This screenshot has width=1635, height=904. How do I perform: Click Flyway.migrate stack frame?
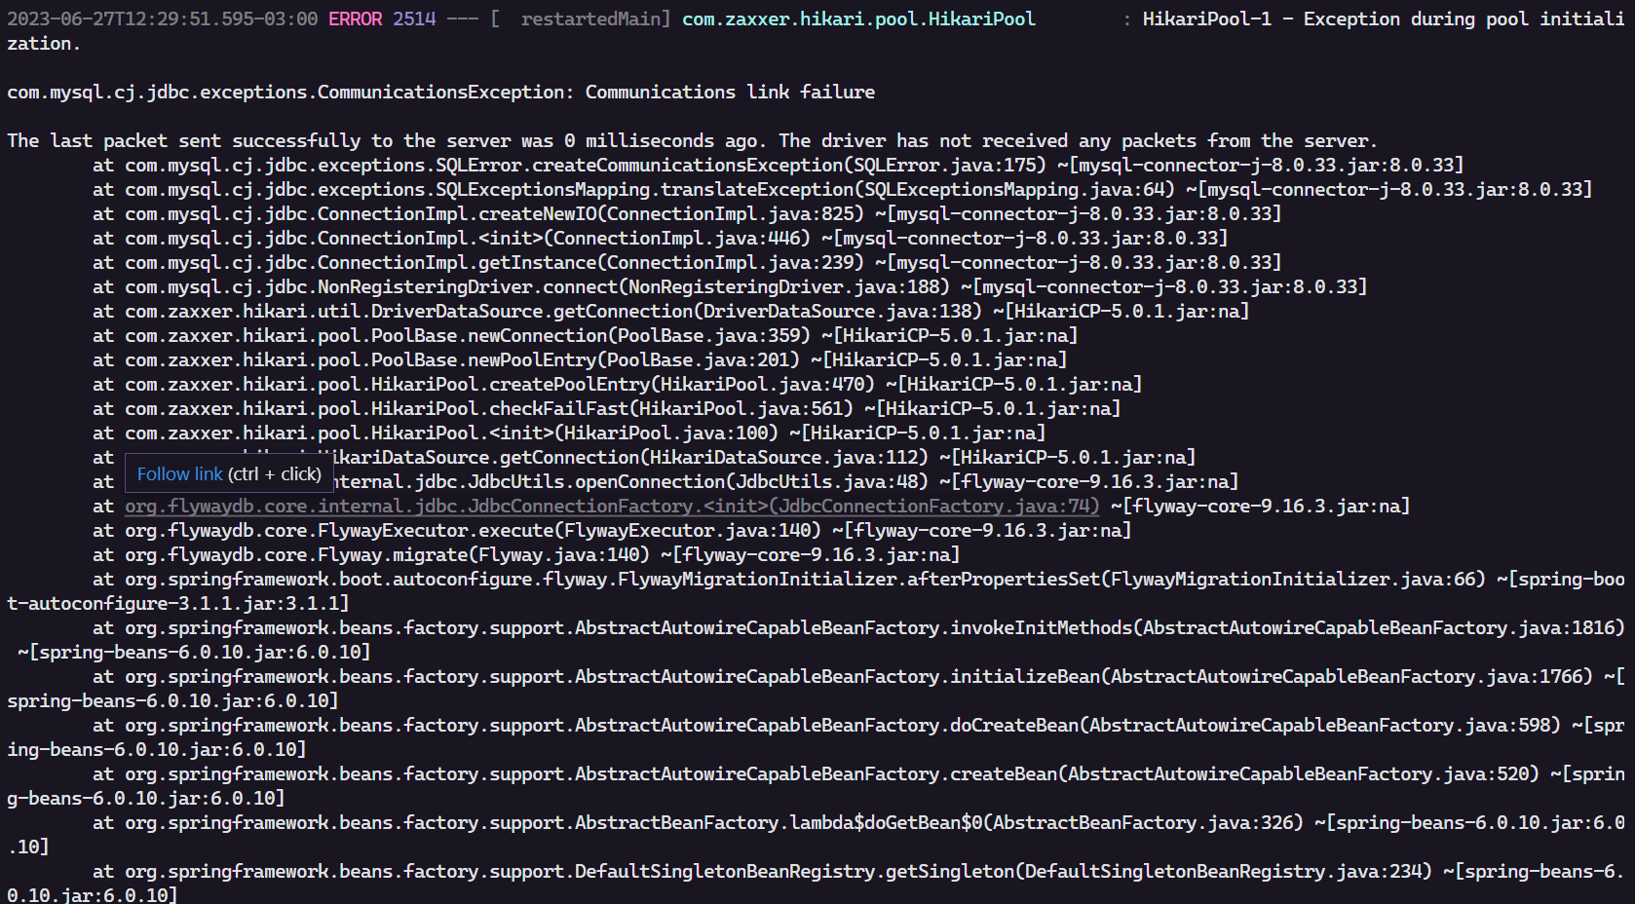527,554
